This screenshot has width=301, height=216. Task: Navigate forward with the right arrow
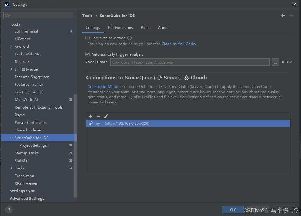(x=291, y=16)
